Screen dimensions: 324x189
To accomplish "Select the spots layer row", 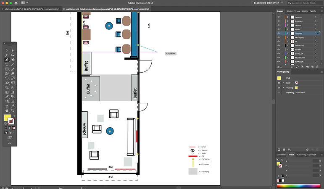I will tap(298, 29).
